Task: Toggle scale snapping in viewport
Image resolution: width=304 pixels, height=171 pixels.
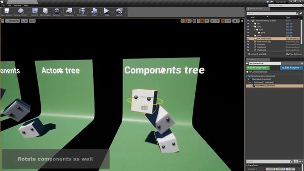Action: pos(223,21)
